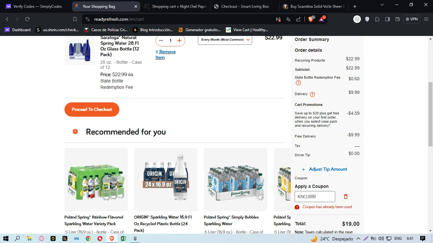This screenshot has width=433, height=243.
Task: Open ORIGIN Sparkling Water product image
Action: point(166,180)
